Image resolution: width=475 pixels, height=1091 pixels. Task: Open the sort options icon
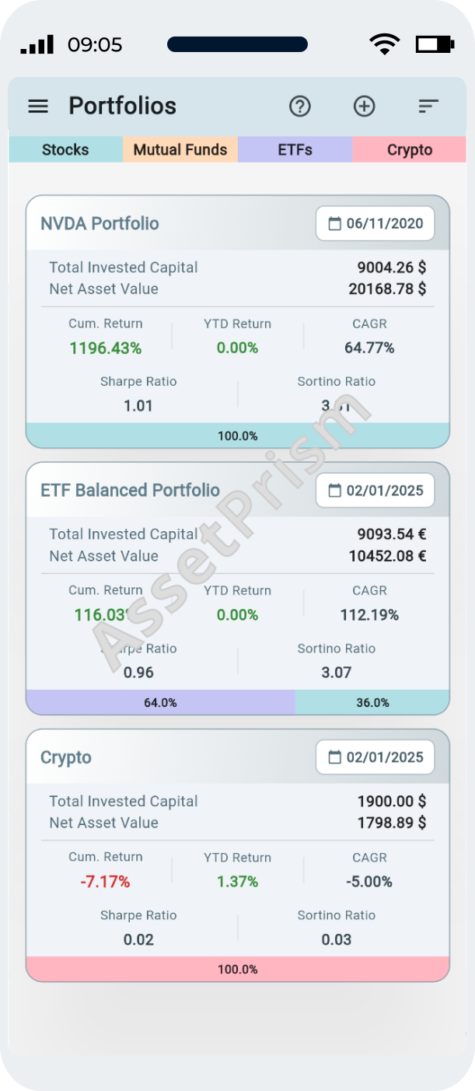(x=428, y=107)
